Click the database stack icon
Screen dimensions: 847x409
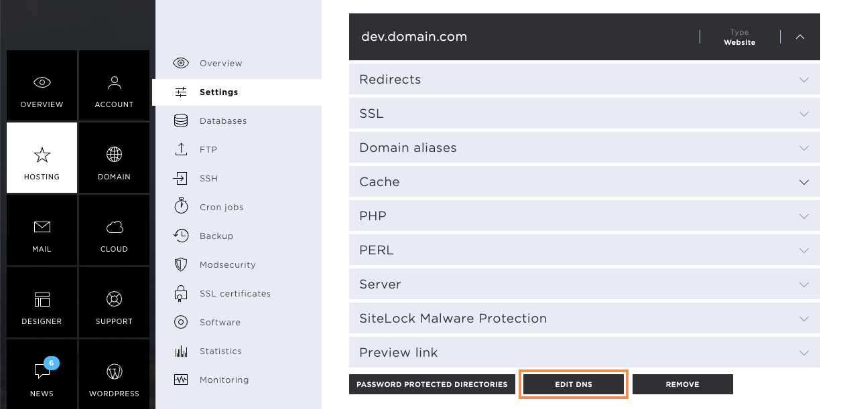coord(181,120)
